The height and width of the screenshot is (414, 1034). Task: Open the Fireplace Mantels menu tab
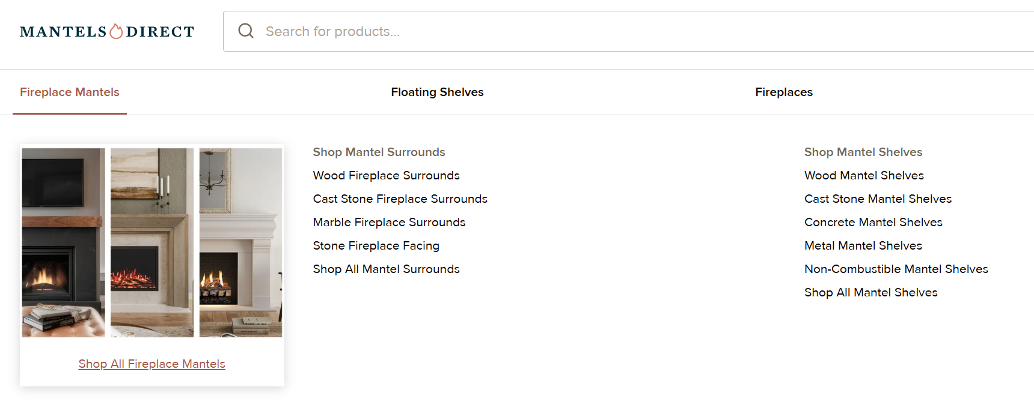pyautogui.click(x=70, y=92)
